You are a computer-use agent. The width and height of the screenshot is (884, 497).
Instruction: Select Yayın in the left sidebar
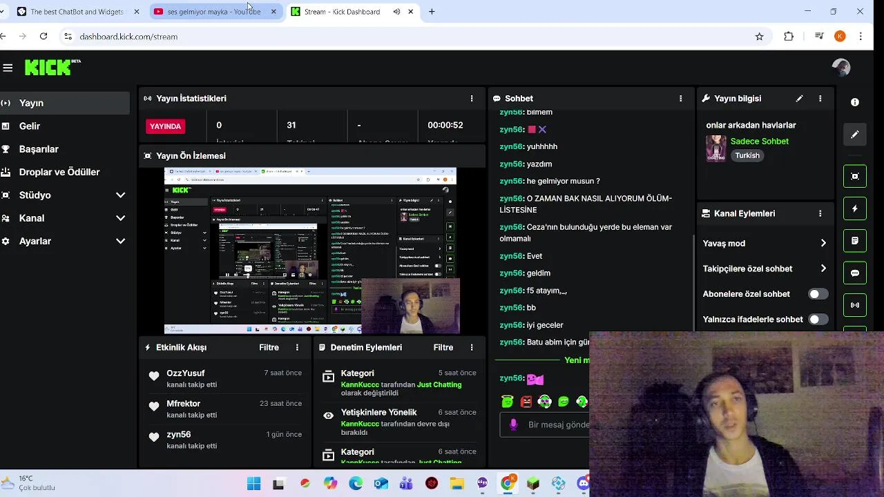pos(64,103)
